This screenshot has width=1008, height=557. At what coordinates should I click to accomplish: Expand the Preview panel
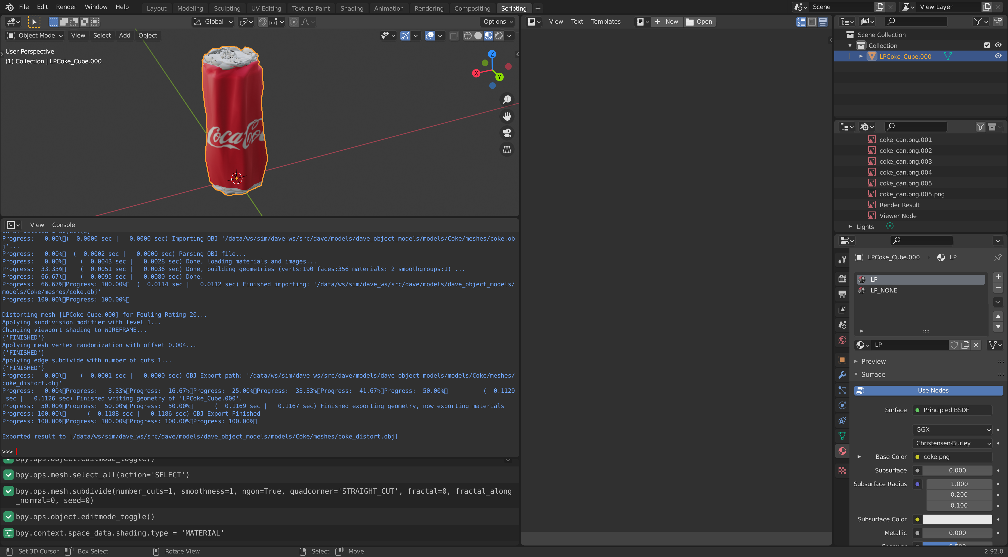point(856,362)
